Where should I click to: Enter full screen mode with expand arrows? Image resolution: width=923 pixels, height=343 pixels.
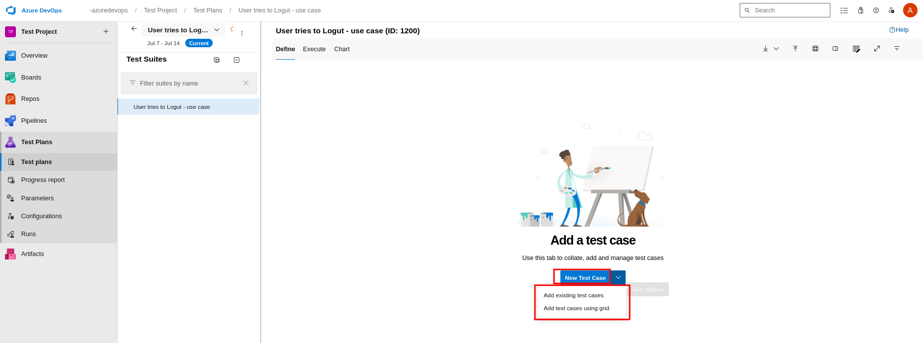[x=877, y=49]
